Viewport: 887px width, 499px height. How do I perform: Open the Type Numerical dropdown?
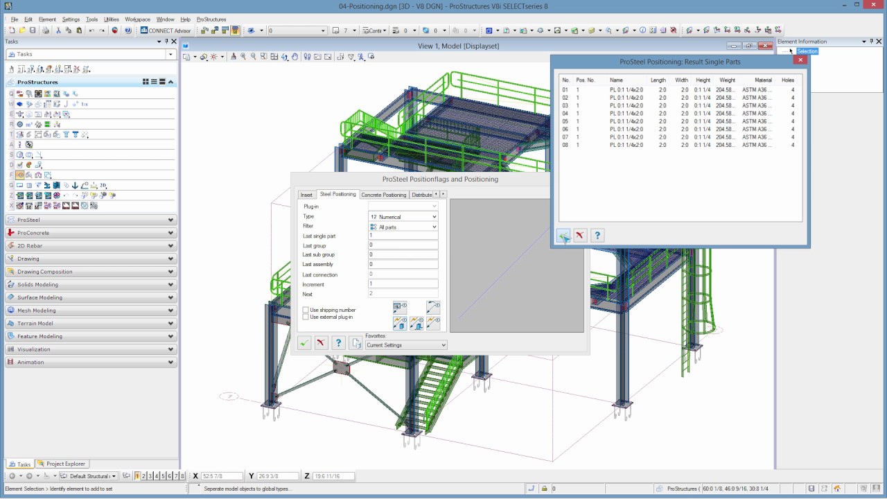click(403, 217)
